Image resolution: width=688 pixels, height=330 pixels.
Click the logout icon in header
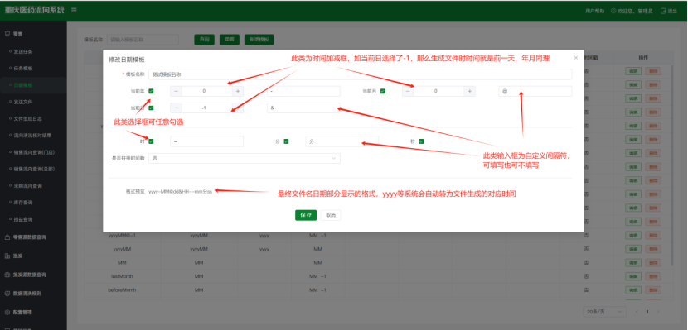(x=662, y=11)
